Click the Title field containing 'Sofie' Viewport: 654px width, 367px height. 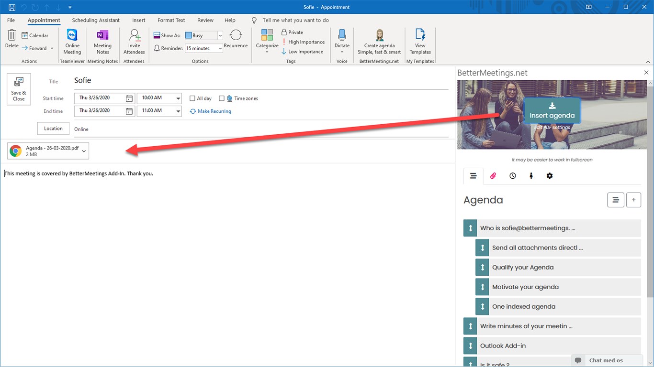pyautogui.click(x=261, y=81)
